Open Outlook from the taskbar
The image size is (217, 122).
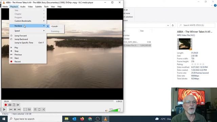[x=74, y=119]
